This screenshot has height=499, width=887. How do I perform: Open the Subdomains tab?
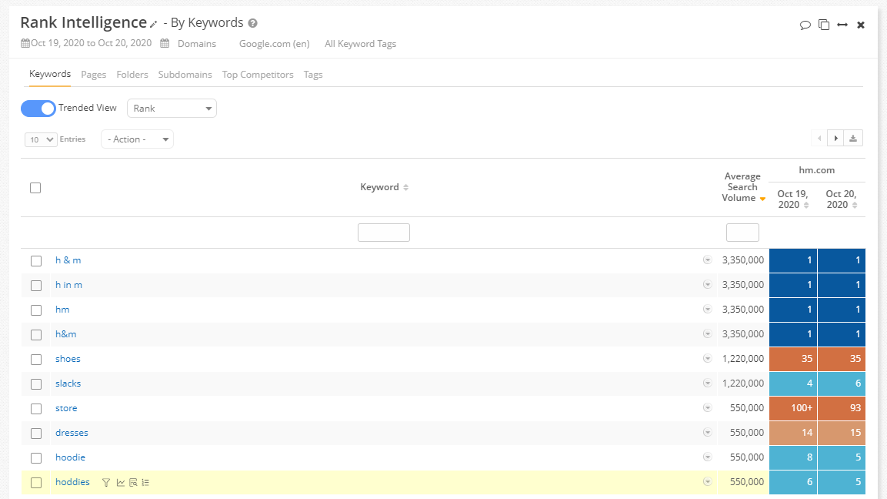(185, 75)
